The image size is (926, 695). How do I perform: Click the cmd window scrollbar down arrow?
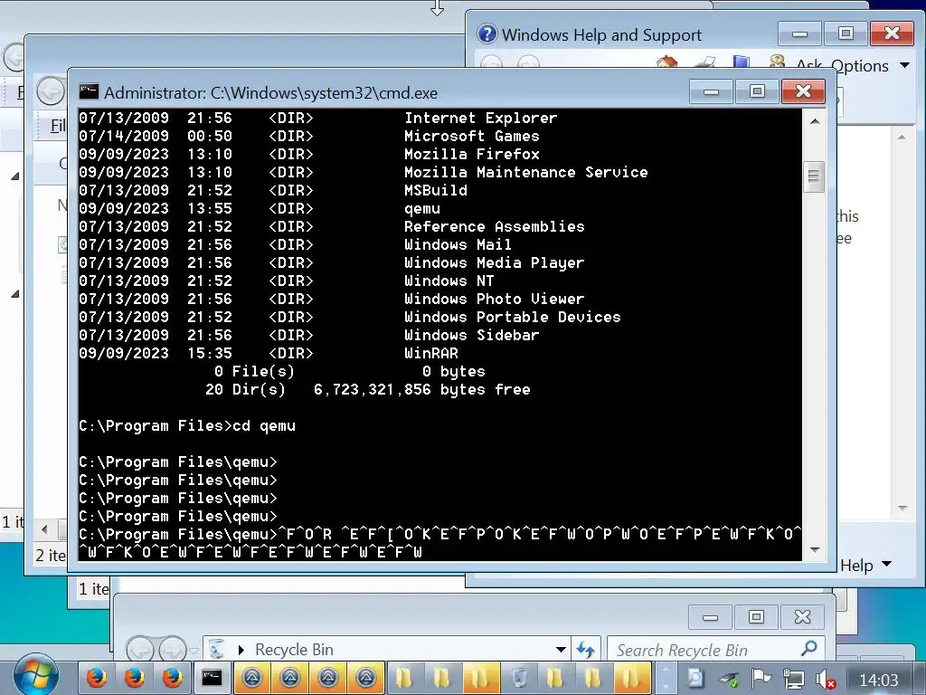[x=815, y=549]
